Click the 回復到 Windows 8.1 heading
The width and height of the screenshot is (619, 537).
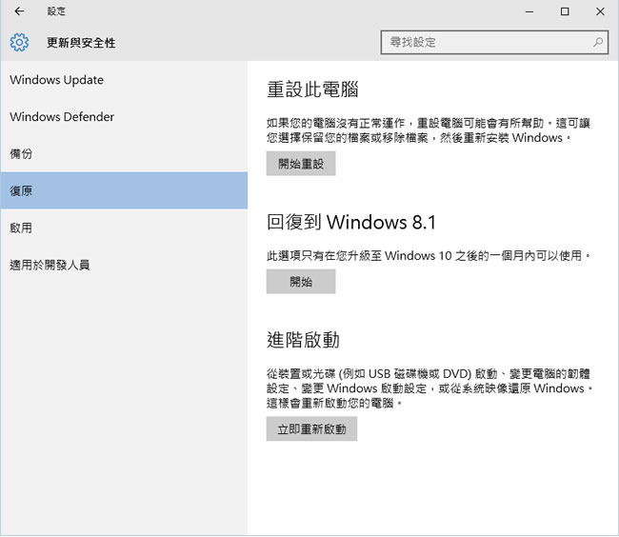pos(351,223)
